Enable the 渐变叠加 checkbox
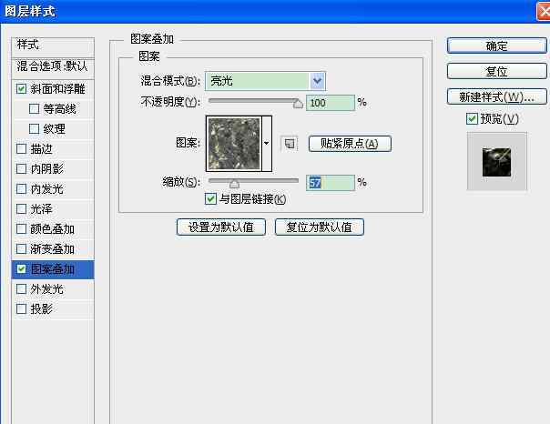Viewport: 550px width, 424px height. [21, 248]
